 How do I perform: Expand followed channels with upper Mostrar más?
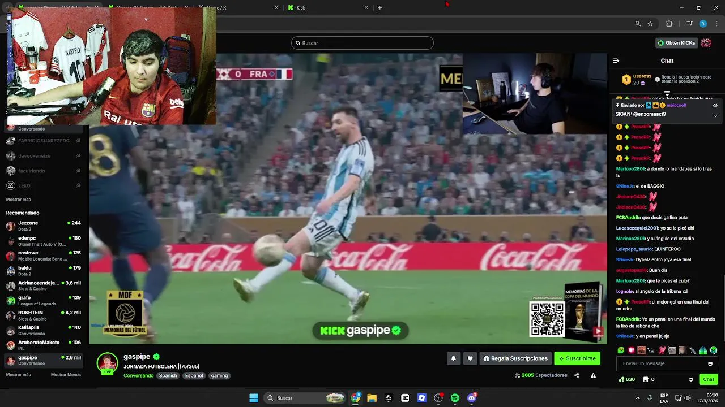(x=18, y=200)
